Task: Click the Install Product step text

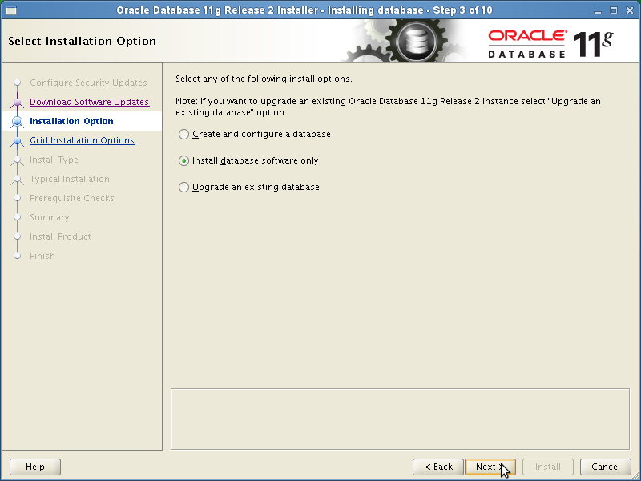Action: pos(61,236)
